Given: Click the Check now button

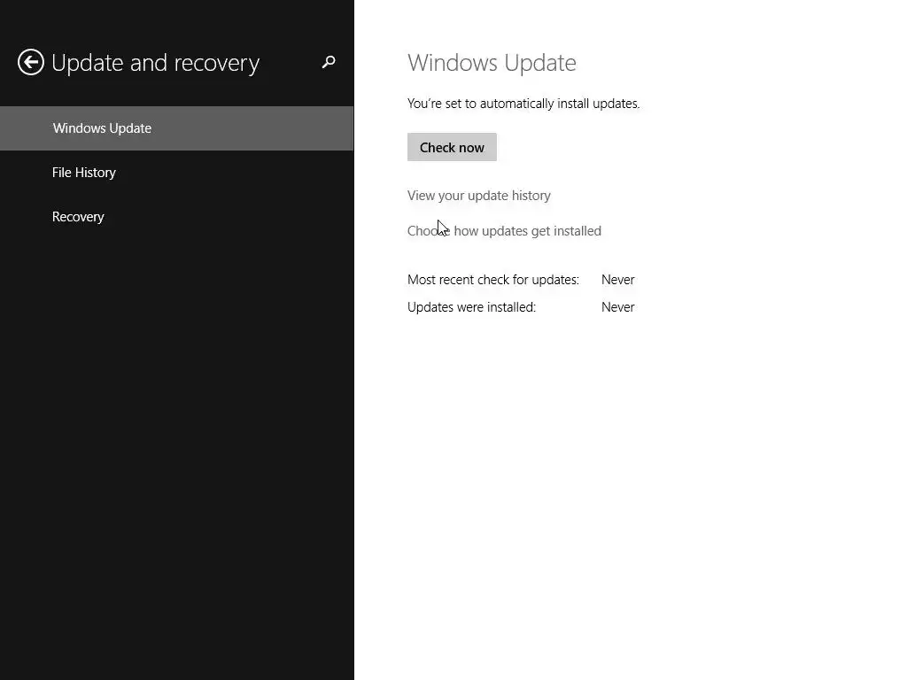Looking at the screenshot, I should click(x=452, y=148).
